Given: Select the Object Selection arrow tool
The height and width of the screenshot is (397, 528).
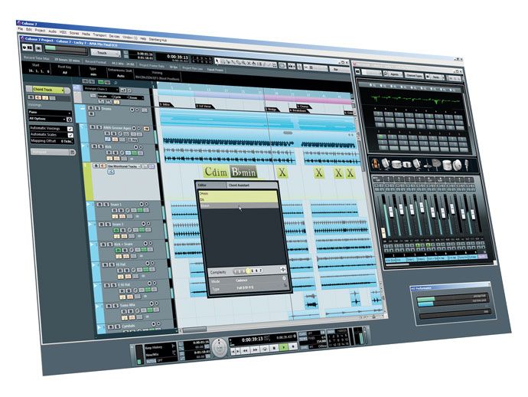Looking at the screenshot, I should coord(217,61).
